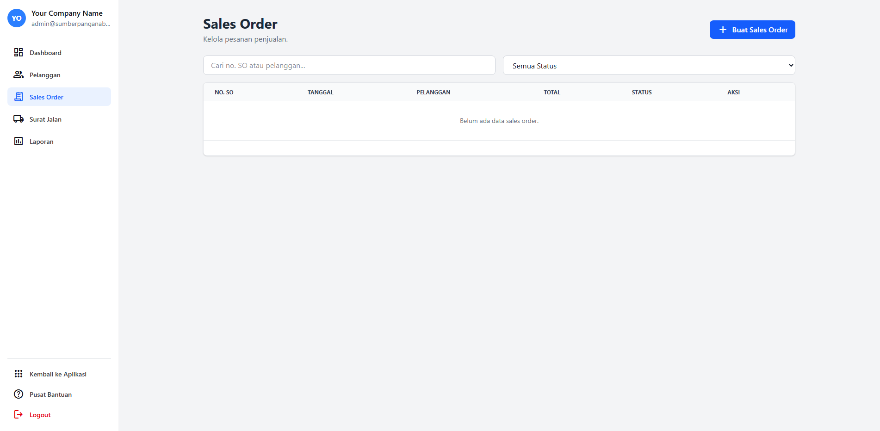The height and width of the screenshot is (431, 880).
Task: Navigate to the Dashboard menu item
Action: [45, 52]
